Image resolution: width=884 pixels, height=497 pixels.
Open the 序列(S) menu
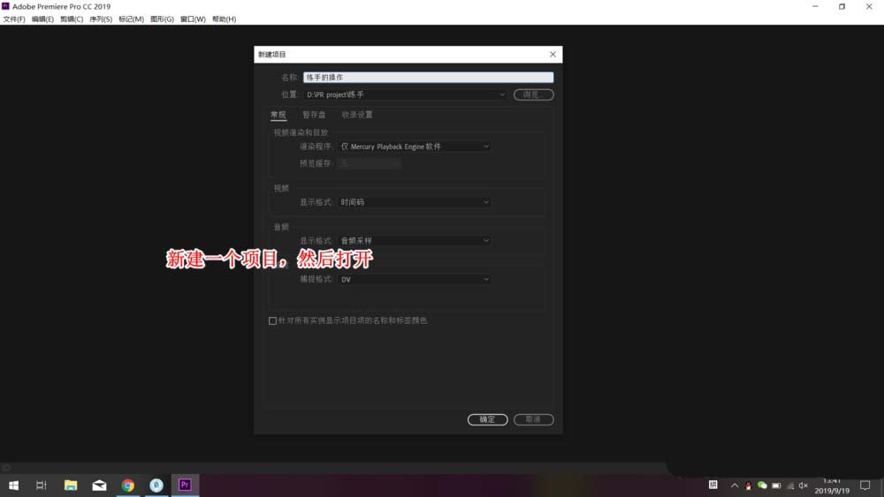pos(101,19)
